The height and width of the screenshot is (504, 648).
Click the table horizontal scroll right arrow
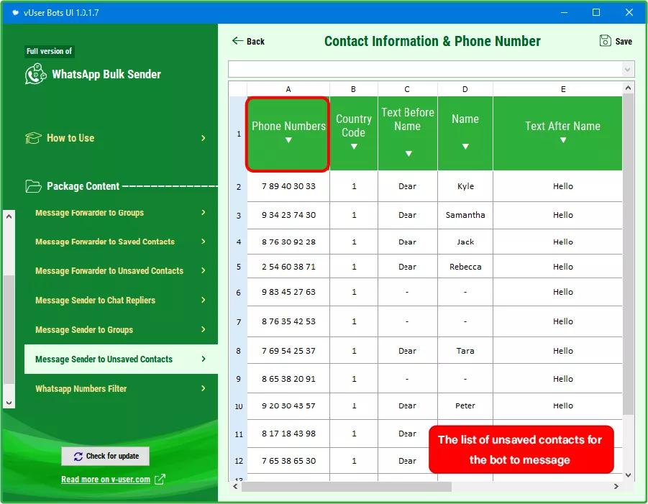(x=616, y=487)
